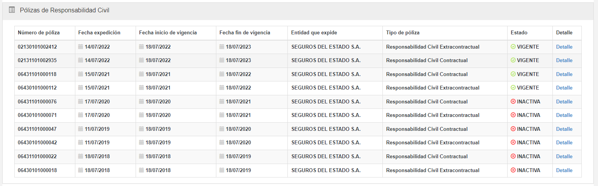The width and height of the screenshot is (598, 186).
Task: Click red INACTIVA icon for policy 06431101000076
Action: [513, 101]
